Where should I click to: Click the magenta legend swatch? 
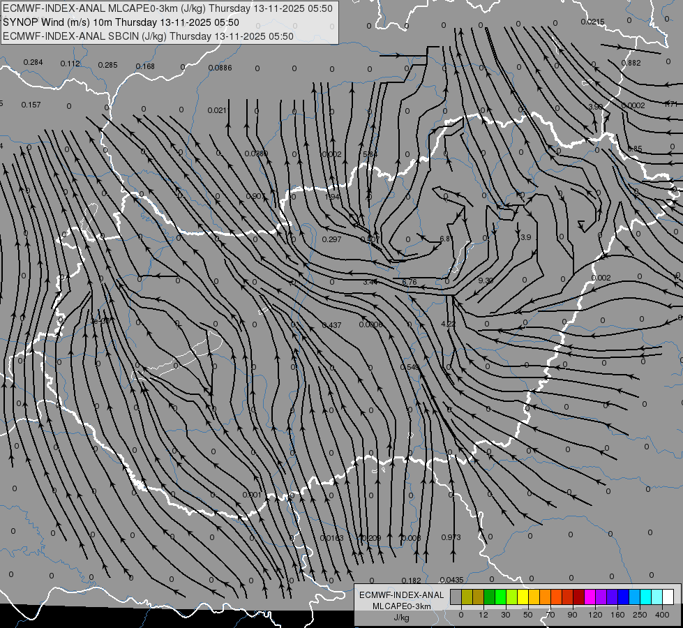coord(590,597)
